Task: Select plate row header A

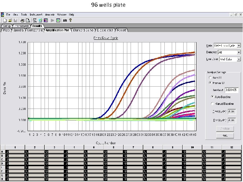Action: pyautogui.click(x=3, y=152)
